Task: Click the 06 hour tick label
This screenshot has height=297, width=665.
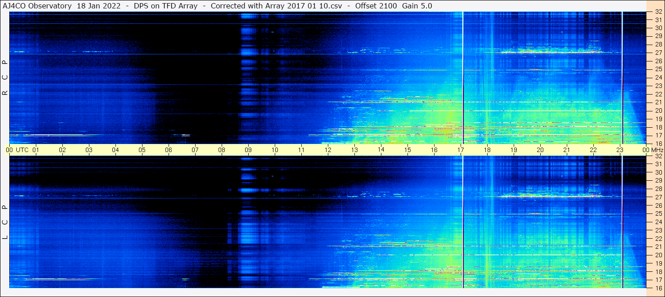Action: coord(169,150)
